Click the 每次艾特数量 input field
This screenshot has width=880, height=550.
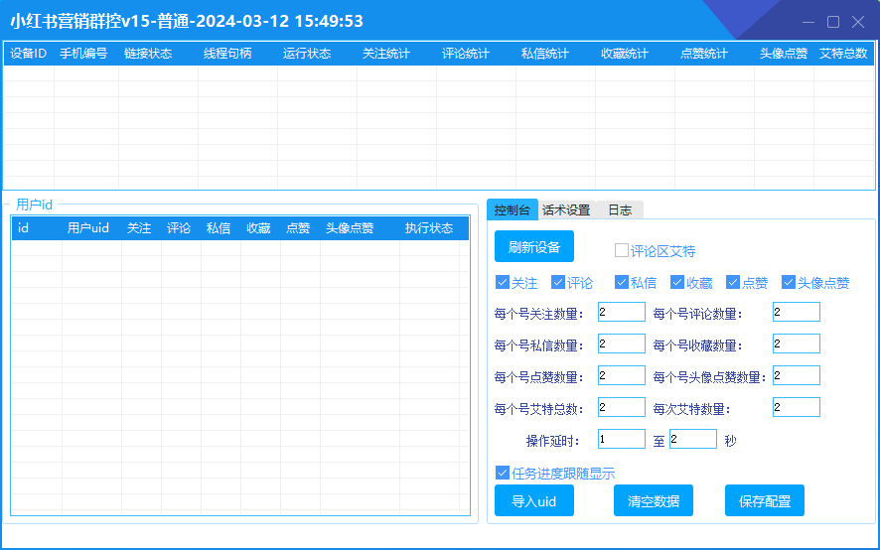click(x=797, y=408)
